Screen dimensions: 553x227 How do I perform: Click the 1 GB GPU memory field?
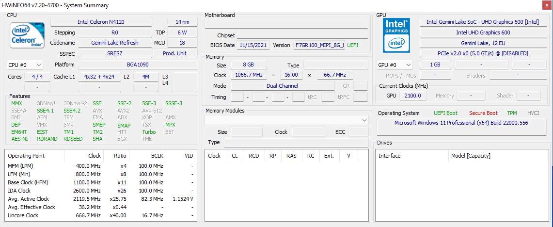(x=435, y=65)
